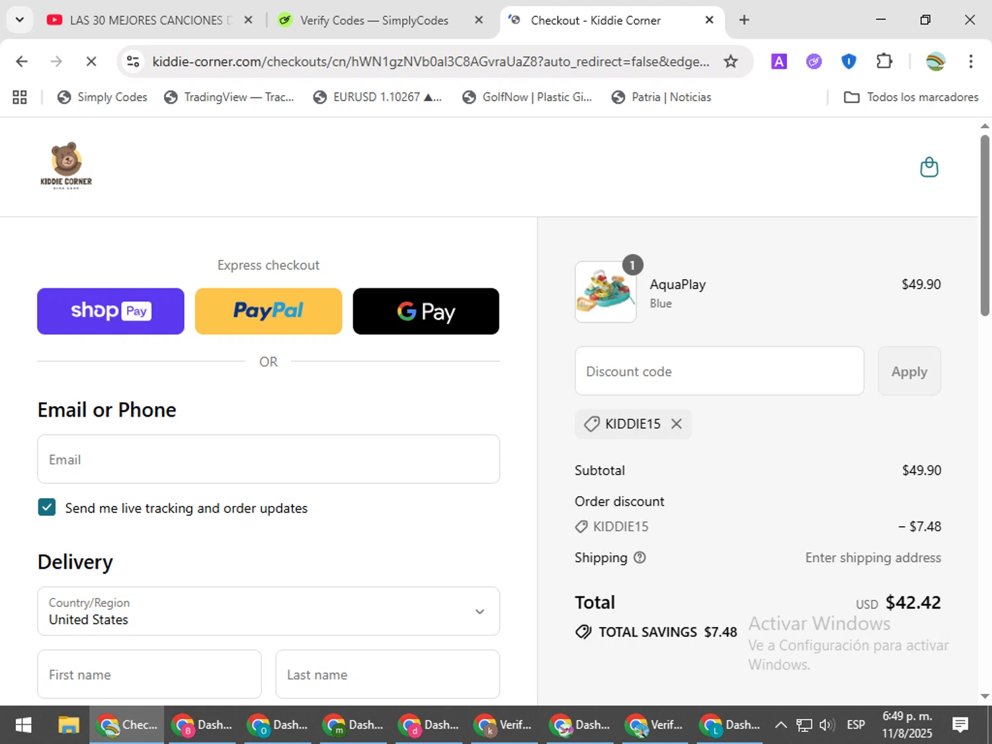992x744 pixels.
Task: Open the site information icon in address bar
Action: 133,62
